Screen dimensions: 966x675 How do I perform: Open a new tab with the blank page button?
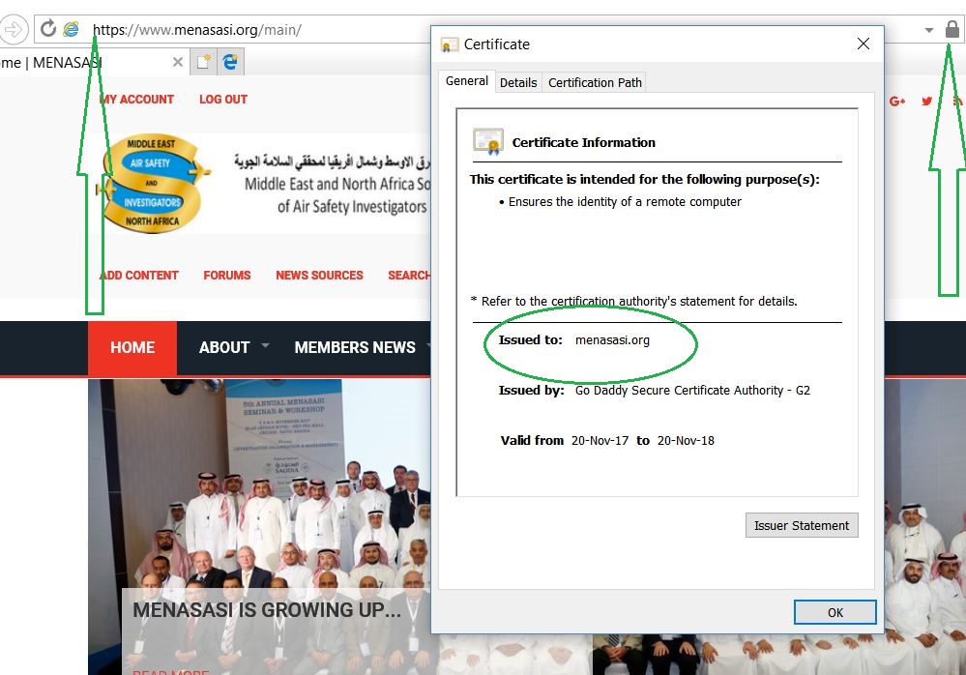tap(203, 62)
